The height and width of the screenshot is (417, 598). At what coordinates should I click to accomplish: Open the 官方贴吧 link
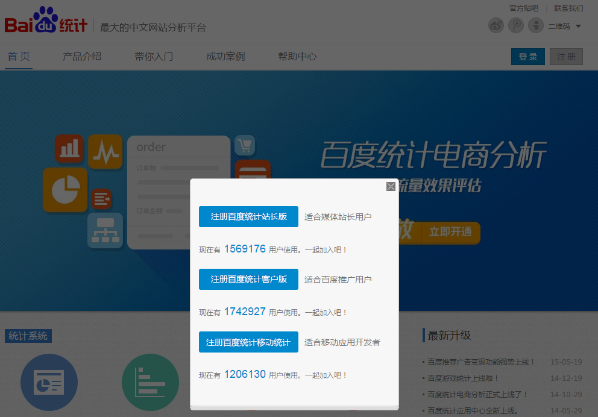523,8
